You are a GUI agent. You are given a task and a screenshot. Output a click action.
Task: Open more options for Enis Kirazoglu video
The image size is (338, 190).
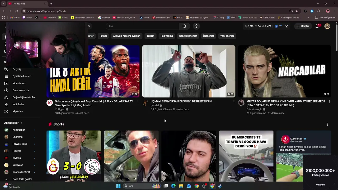tap(330, 102)
